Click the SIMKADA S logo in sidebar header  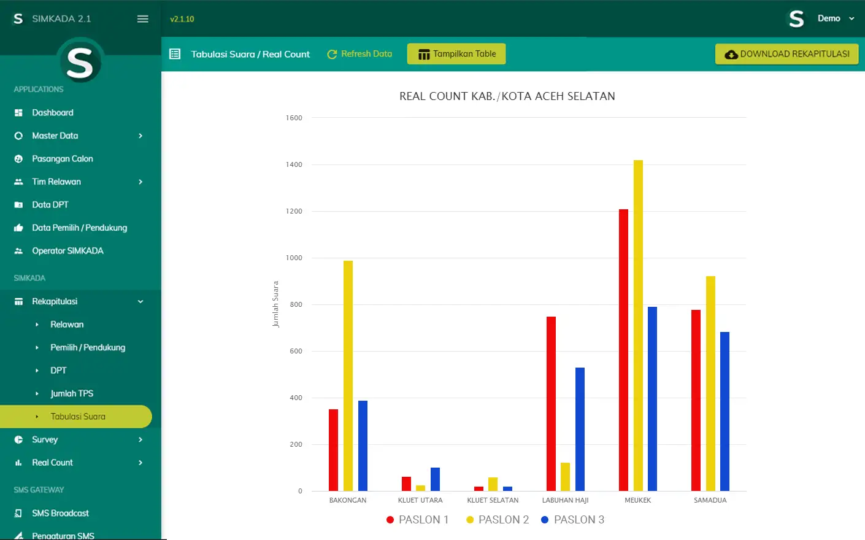(18, 19)
